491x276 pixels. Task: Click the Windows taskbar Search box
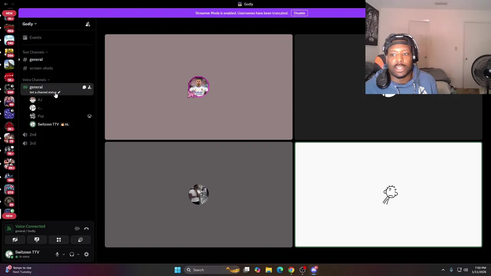[211, 270]
